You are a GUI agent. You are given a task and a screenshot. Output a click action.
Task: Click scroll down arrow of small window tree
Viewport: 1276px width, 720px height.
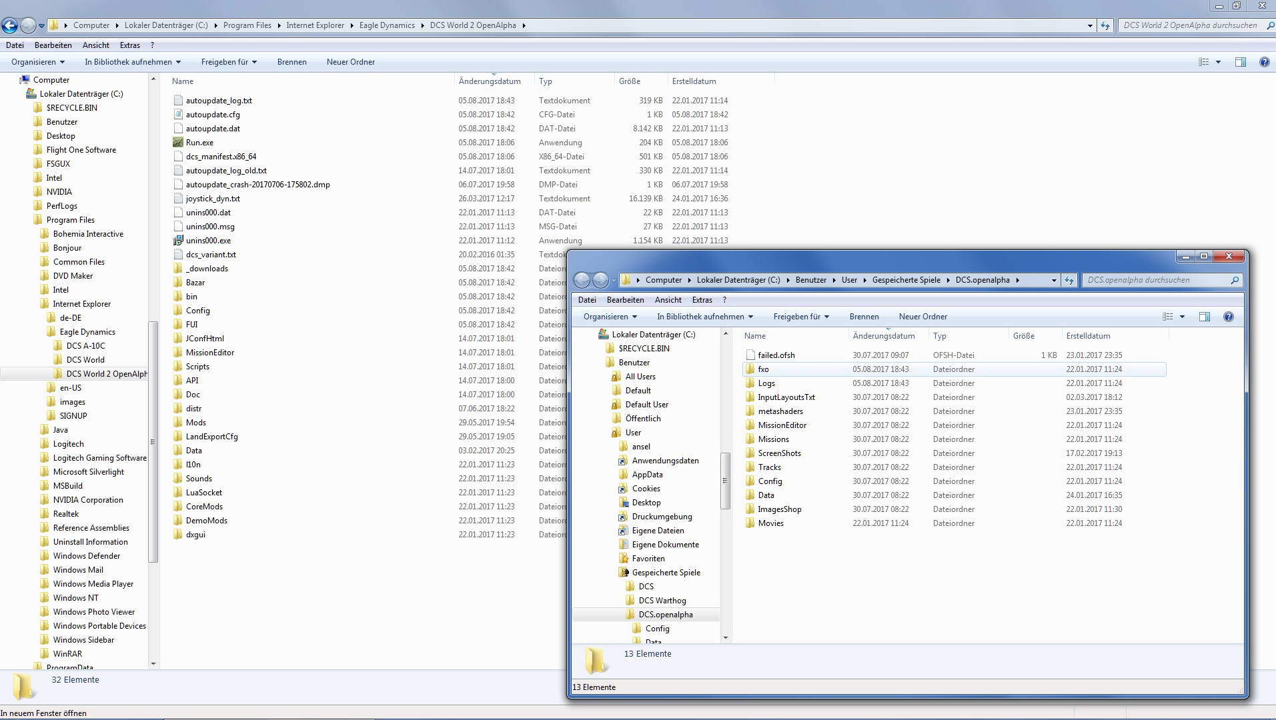pyautogui.click(x=726, y=637)
